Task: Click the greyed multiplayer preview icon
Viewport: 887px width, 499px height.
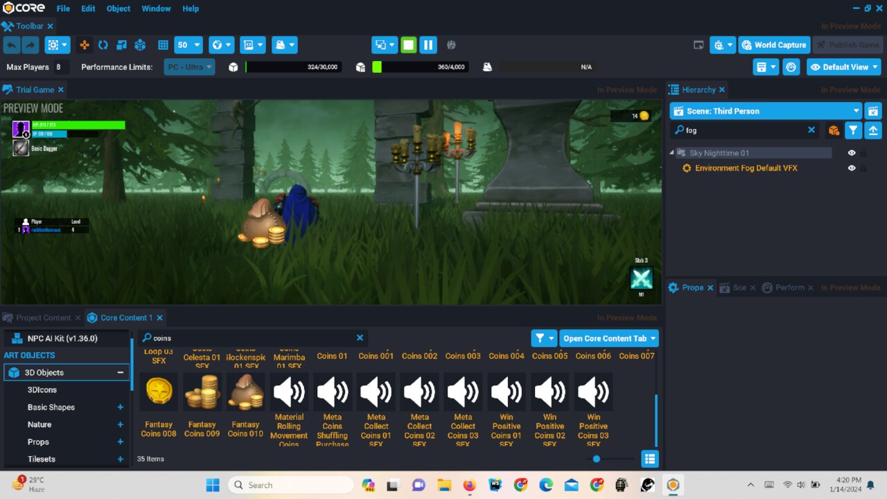Action: point(451,45)
